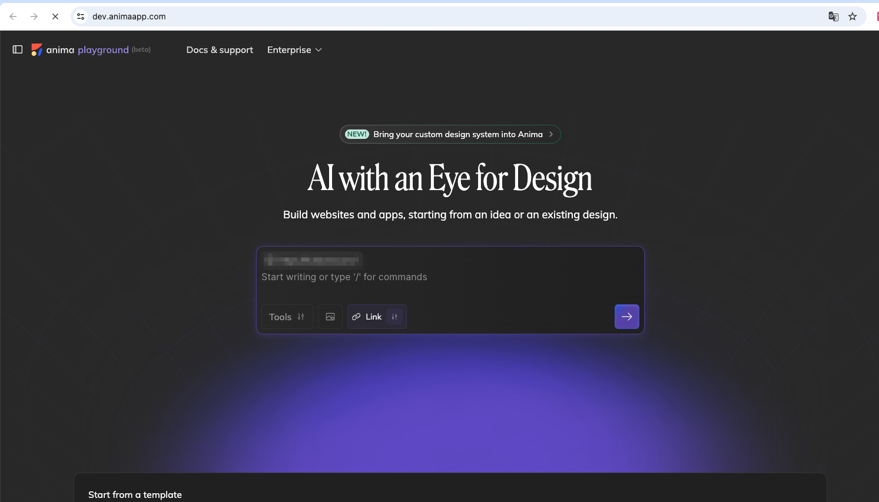Screen dimensions: 879x502
Task: Click the (beta) label next to playground
Action: [x=141, y=49]
